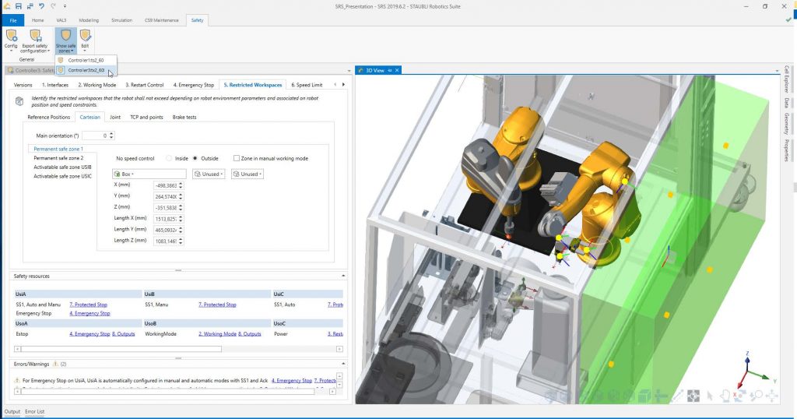The height and width of the screenshot is (419, 797).
Task: Open the 6. Speed Limit tab
Action: click(307, 85)
